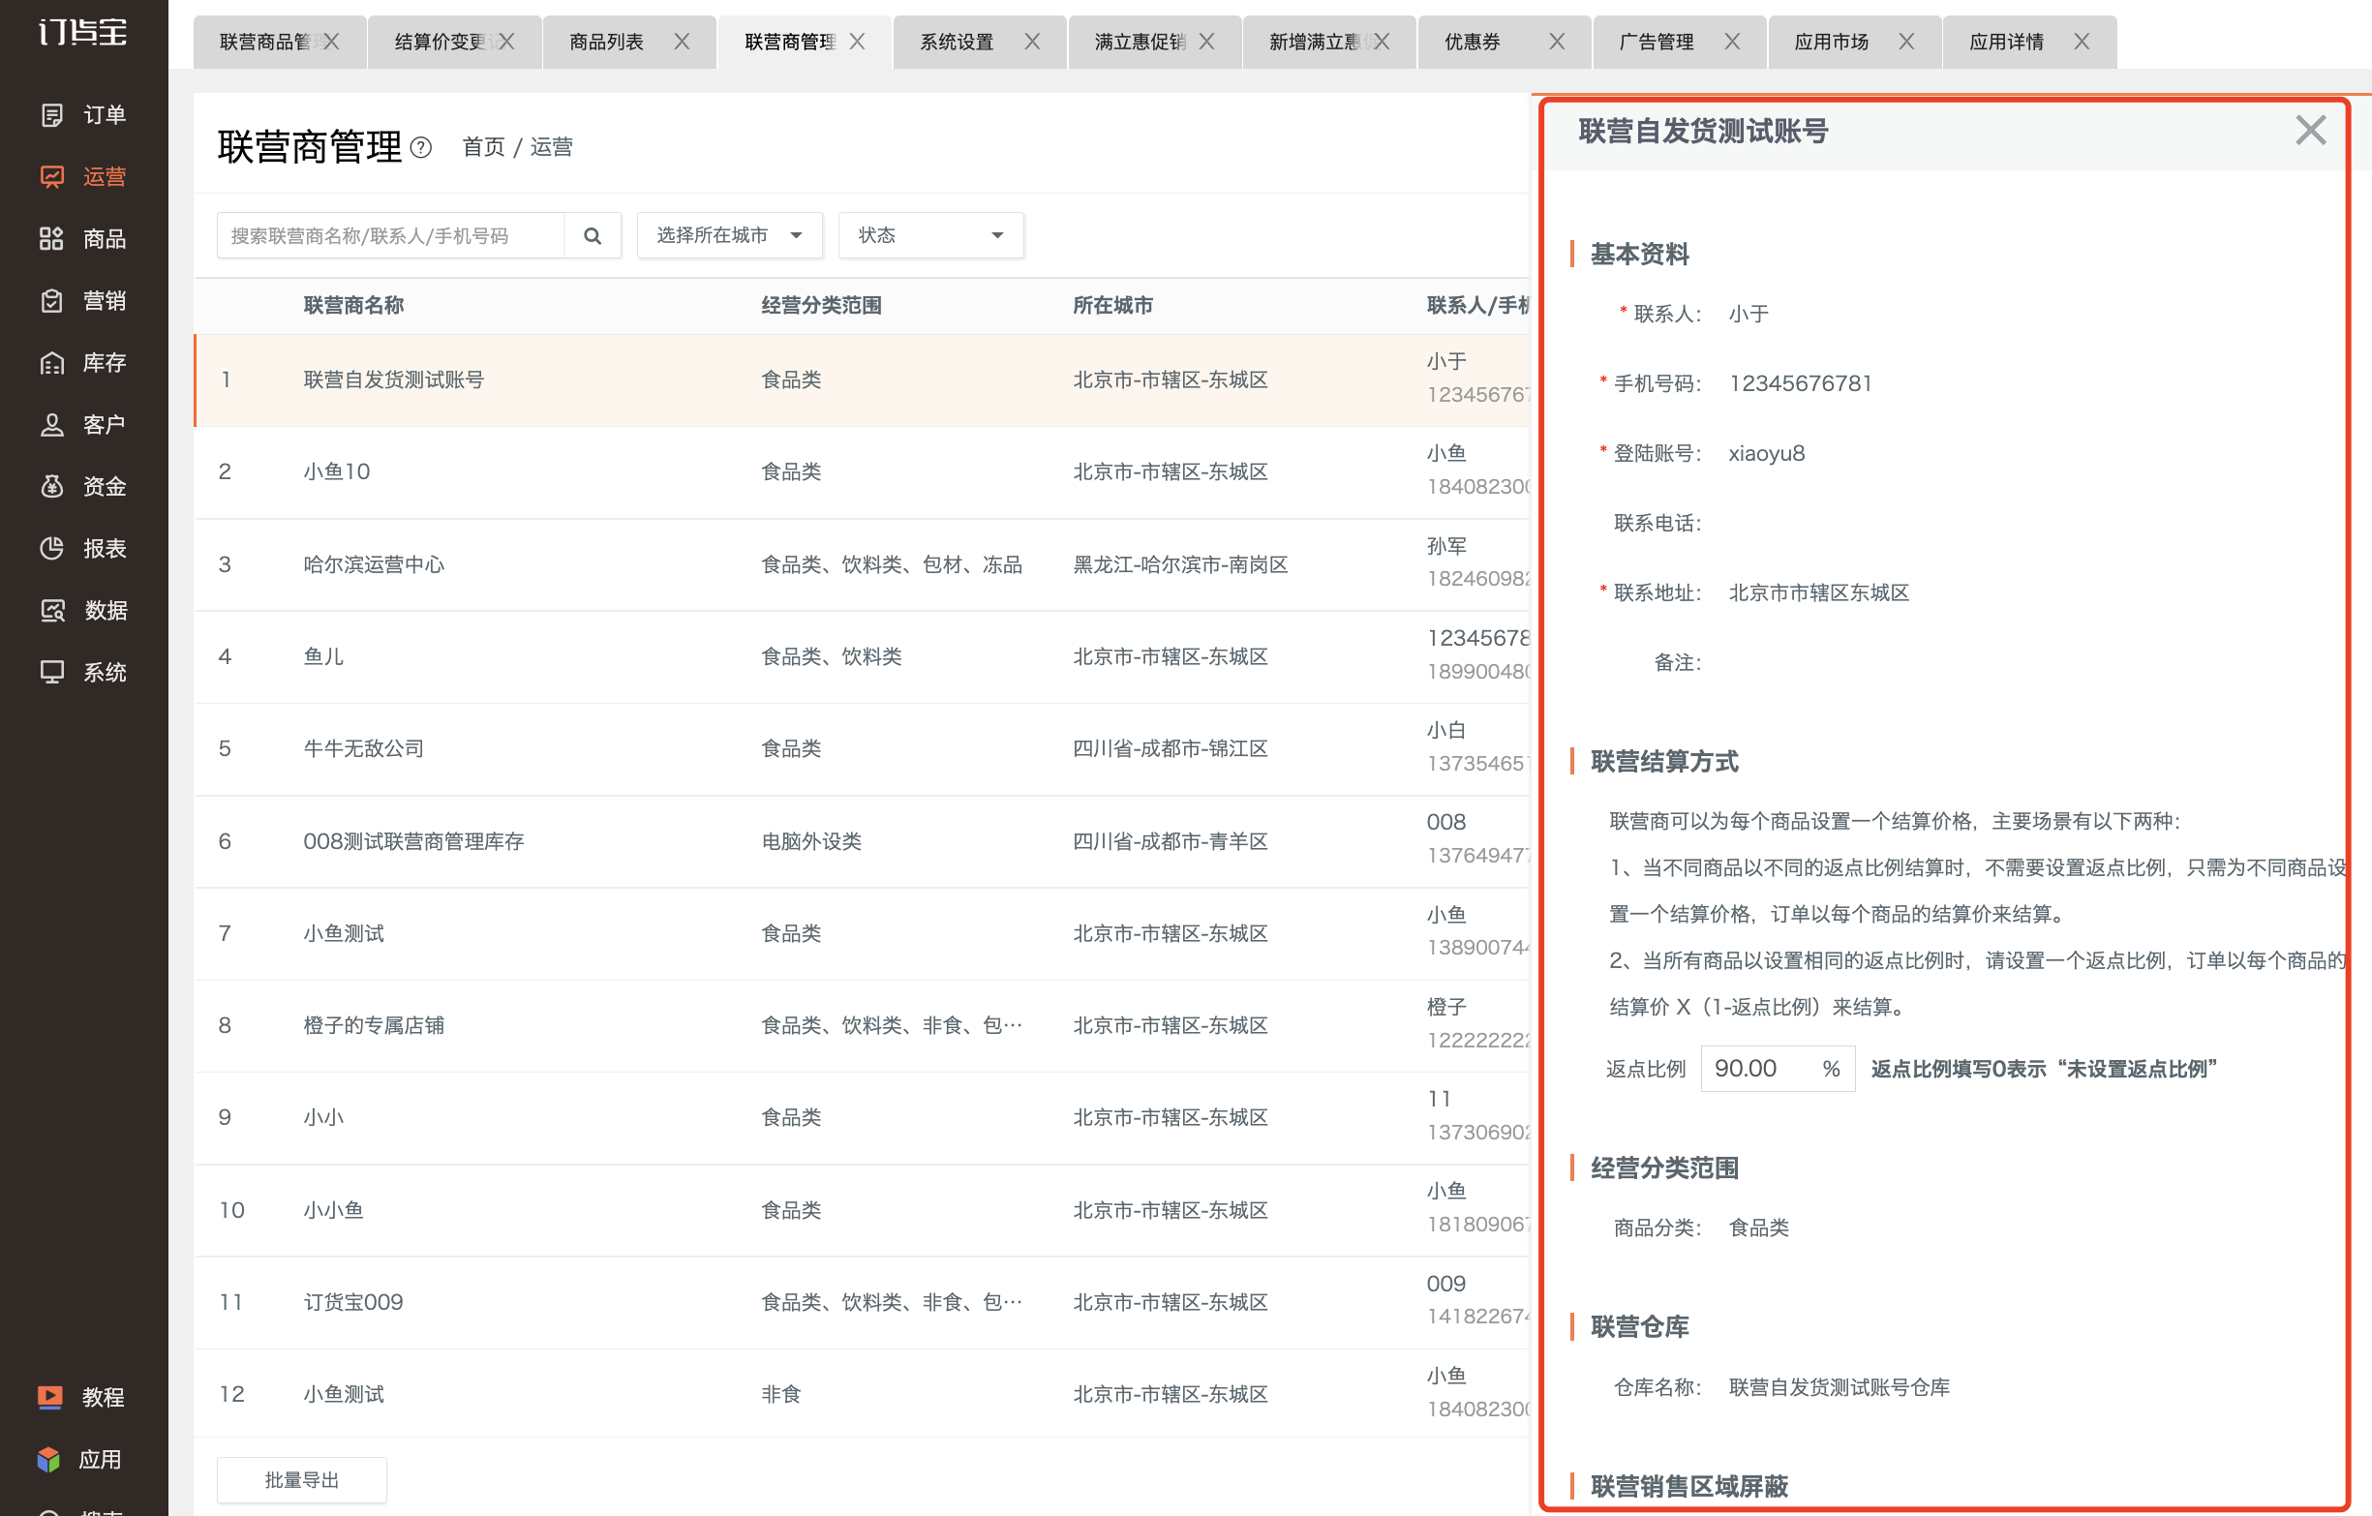Select the 资金 funds icon
Viewport: 2372px width, 1516px height.
pyautogui.click(x=52, y=487)
